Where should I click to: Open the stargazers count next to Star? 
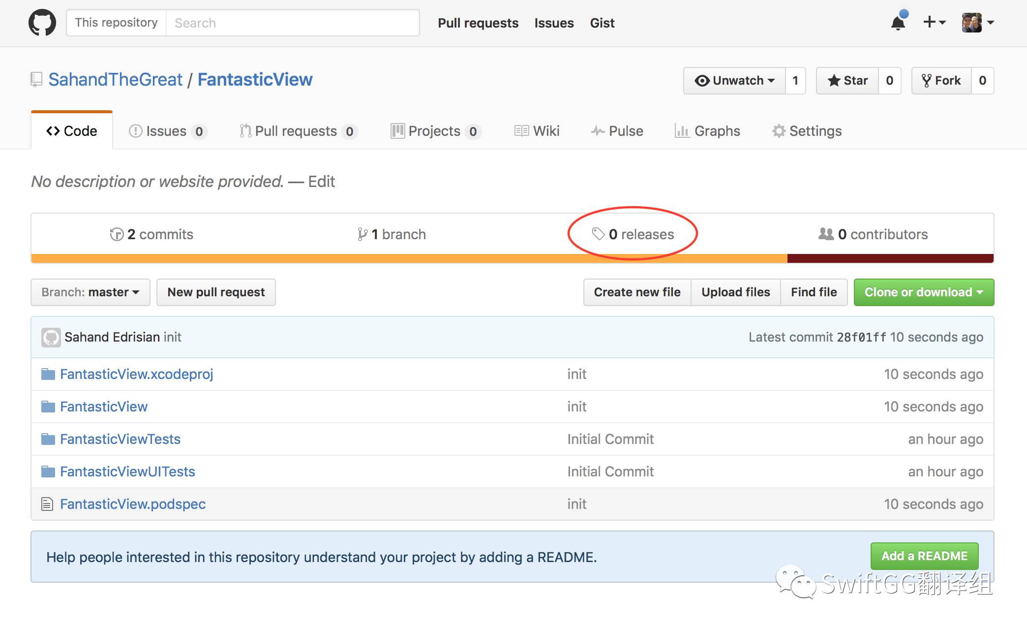(x=889, y=80)
